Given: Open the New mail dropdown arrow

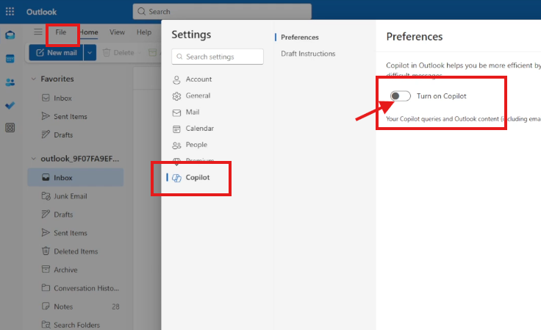Looking at the screenshot, I should point(90,53).
